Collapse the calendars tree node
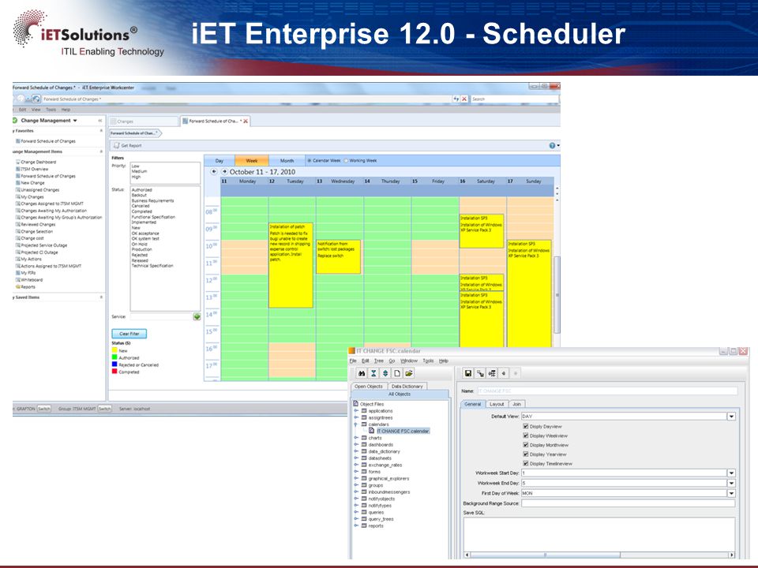This screenshot has height=568, width=758. click(x=356, y=424)
